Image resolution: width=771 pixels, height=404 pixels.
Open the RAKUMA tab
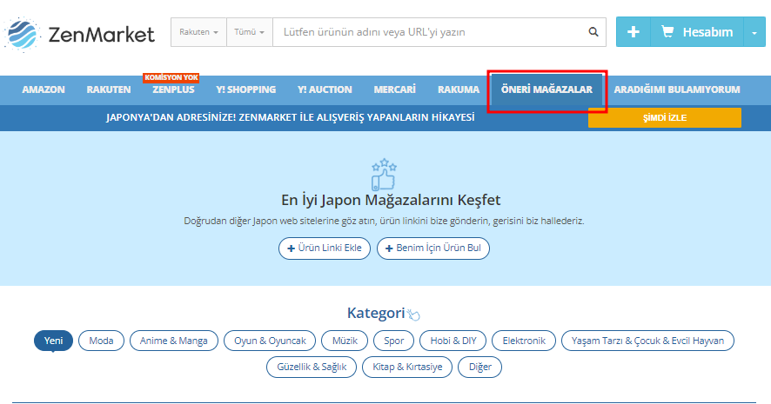click(x=459, y=89)
